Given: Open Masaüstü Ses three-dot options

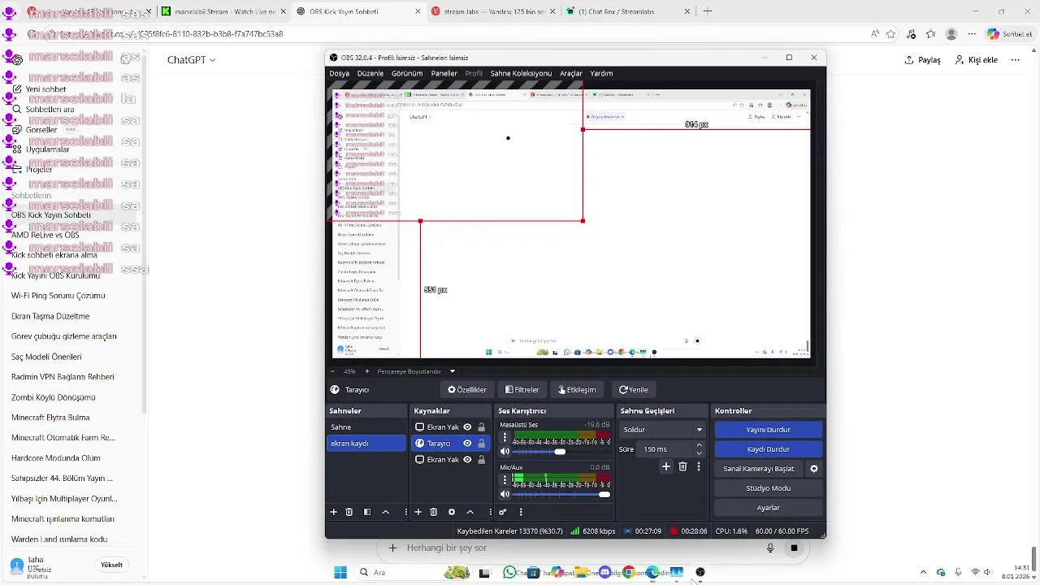Looking at the screenshot, I should (x=505, y=438).
